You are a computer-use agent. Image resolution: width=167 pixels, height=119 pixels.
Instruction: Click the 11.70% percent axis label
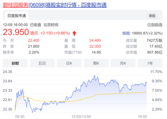point(156,72)
